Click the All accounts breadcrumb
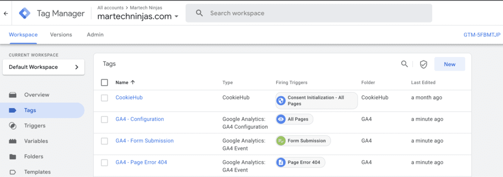 point(110,7)
